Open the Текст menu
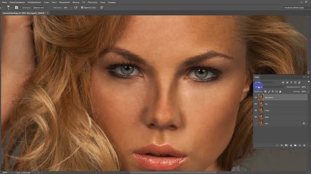This screenshot has height=174, width=311. point(54,2)
